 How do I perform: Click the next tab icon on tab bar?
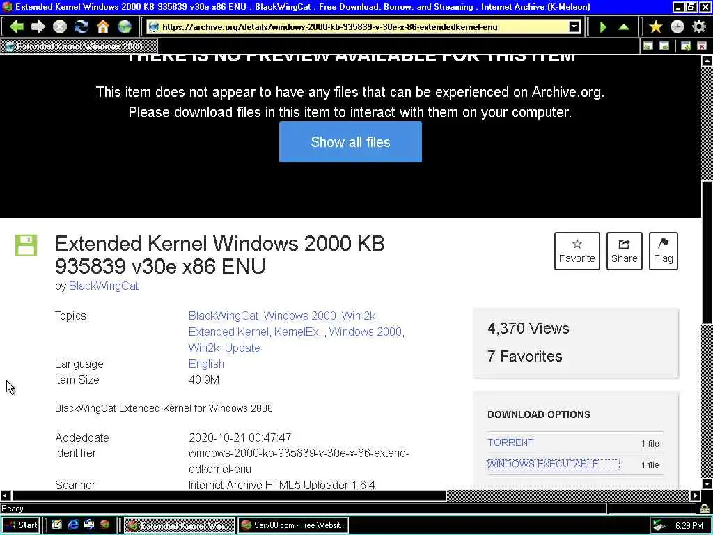664,46
